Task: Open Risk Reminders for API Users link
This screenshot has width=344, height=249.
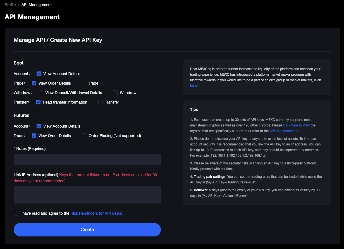Action: click(x=96, y=213)
